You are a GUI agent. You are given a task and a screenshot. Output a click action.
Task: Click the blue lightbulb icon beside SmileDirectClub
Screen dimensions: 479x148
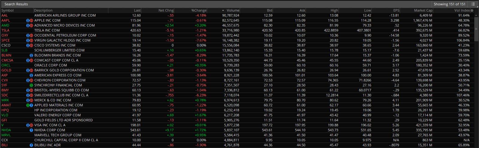pos(28,95)
